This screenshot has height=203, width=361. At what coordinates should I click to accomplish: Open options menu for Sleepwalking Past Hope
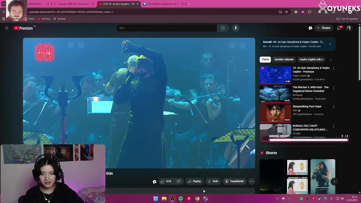(x=334, y=107)
